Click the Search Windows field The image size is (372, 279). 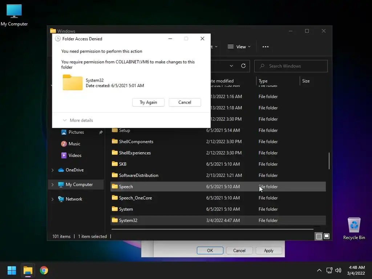pos(291,66)
